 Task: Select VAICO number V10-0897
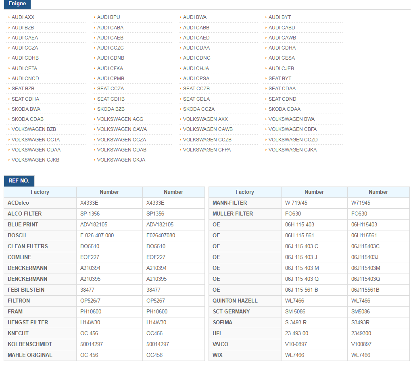(x=296, y=344)
